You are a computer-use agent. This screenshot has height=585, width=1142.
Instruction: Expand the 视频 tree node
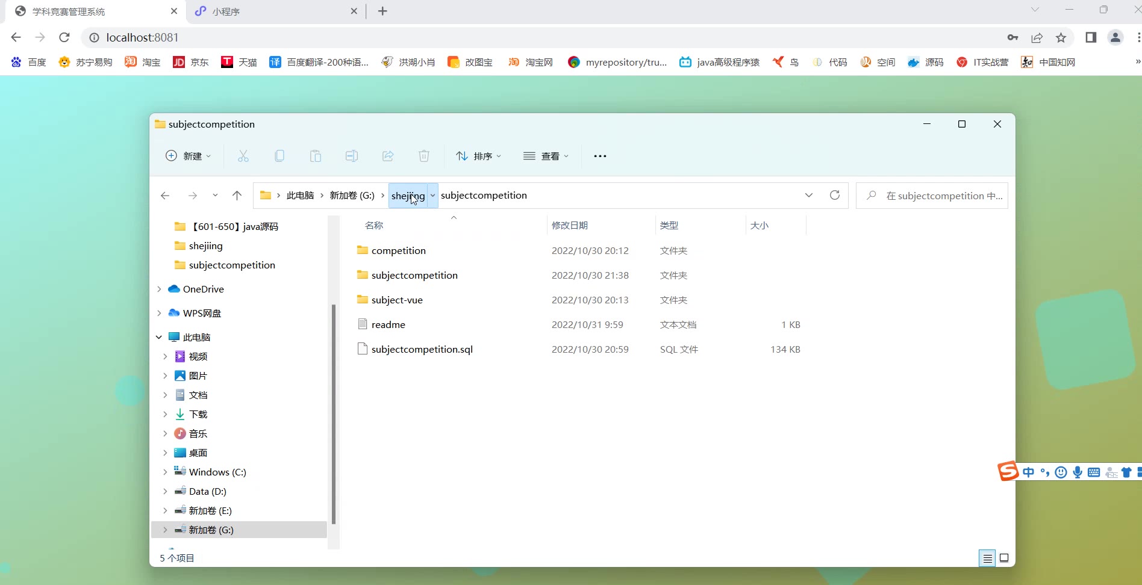coord(165,357)
